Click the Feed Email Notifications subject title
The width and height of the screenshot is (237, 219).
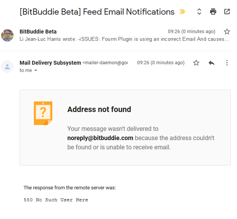coord(97,12)
